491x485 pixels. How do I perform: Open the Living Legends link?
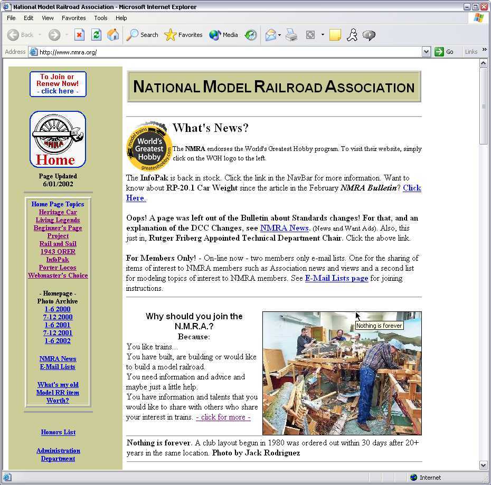click(x=58, y=220)
